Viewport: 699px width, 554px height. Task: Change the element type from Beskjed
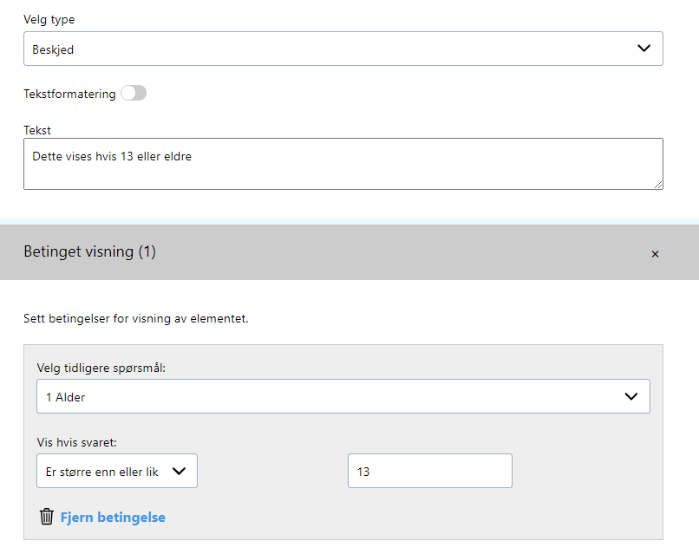point(343,49)
